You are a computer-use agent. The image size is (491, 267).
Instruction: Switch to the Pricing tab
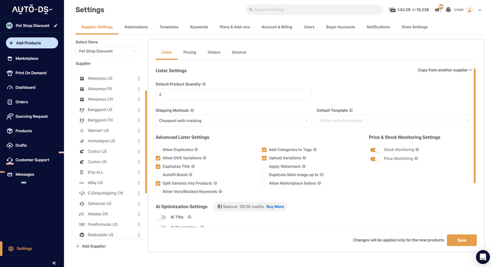pyautogui.click(x=189, y=52)
